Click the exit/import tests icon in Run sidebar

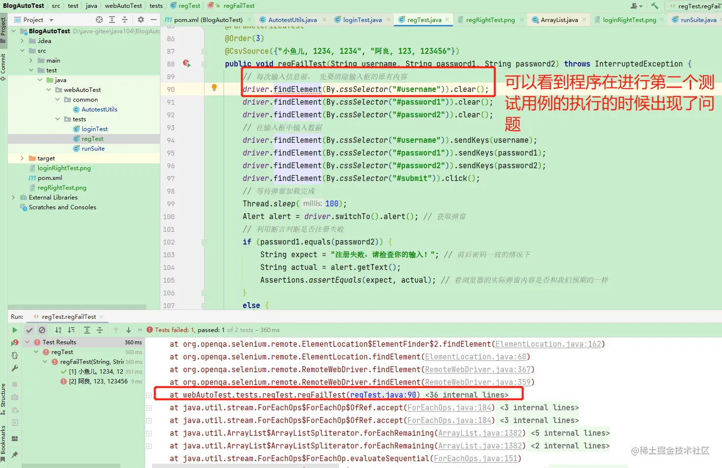coord(15,423)
